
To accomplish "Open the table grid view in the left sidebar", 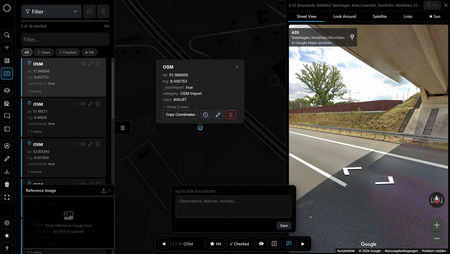I will click(x=7, y=61).
